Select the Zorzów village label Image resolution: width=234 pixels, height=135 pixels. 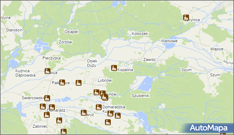point(65,42)
